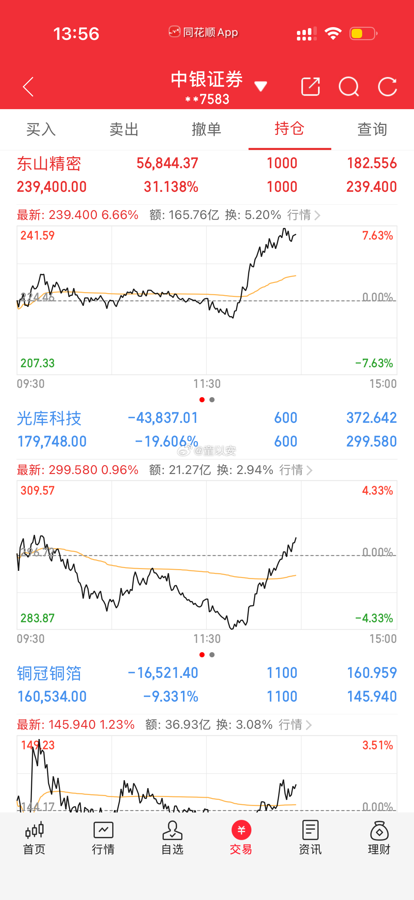Open the share/export icon in header
This screenshot has height=900, width=414.
pyautogui.click(x=311, y=86)
